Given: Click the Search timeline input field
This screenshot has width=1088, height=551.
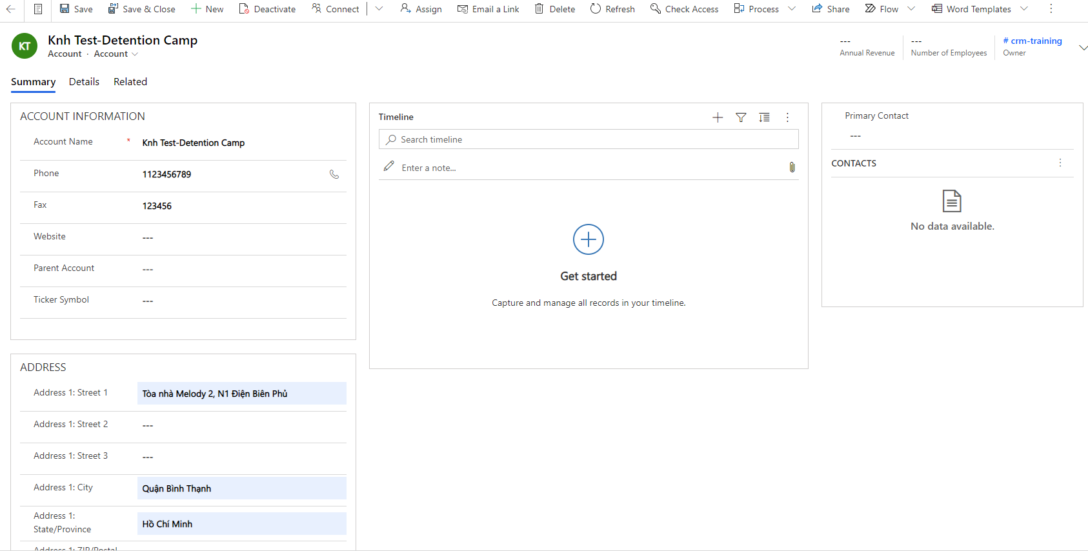Looking at the screenshot, I should click(x=588, y=139).
